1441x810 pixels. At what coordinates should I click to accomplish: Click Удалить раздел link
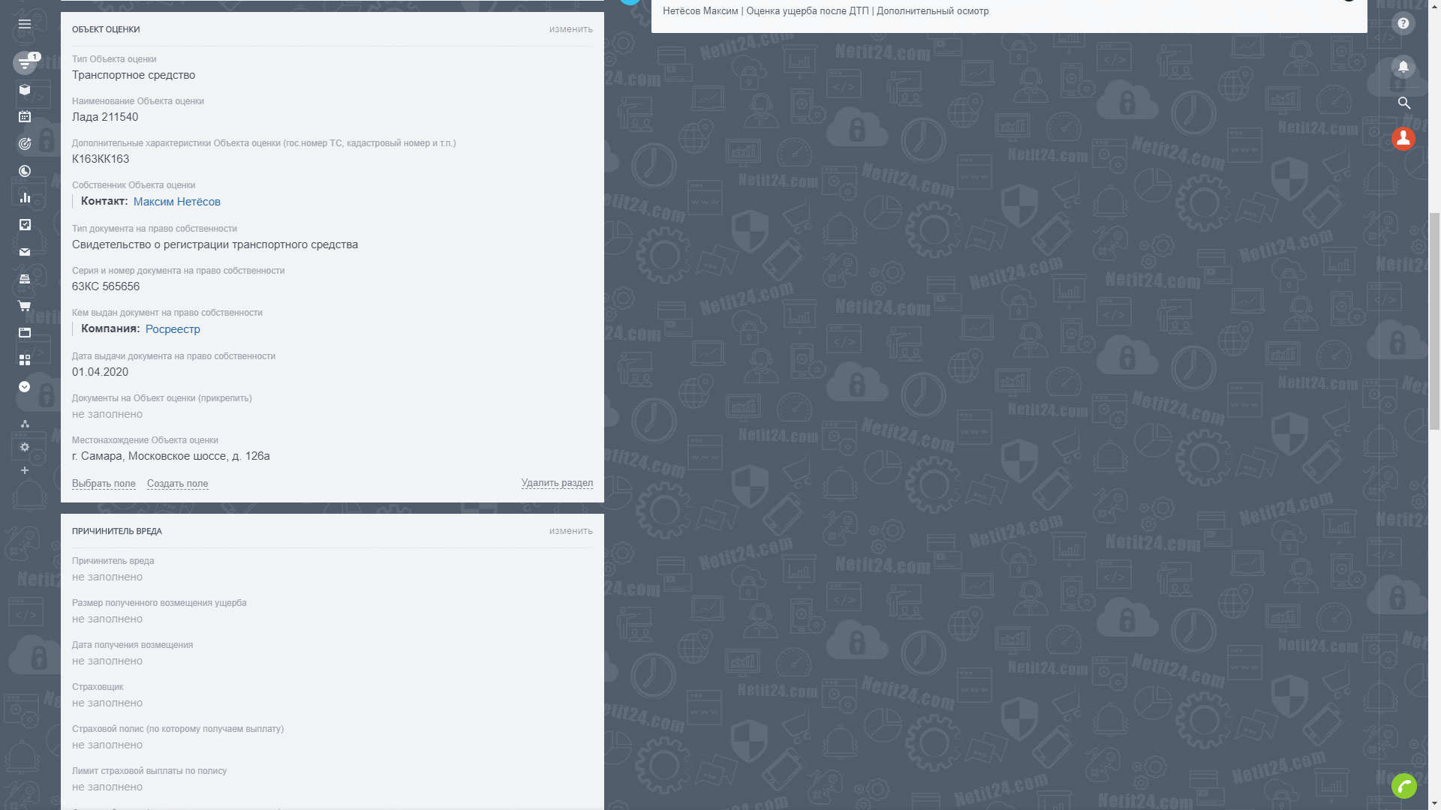pyautogui.click(x=557, y=483)
